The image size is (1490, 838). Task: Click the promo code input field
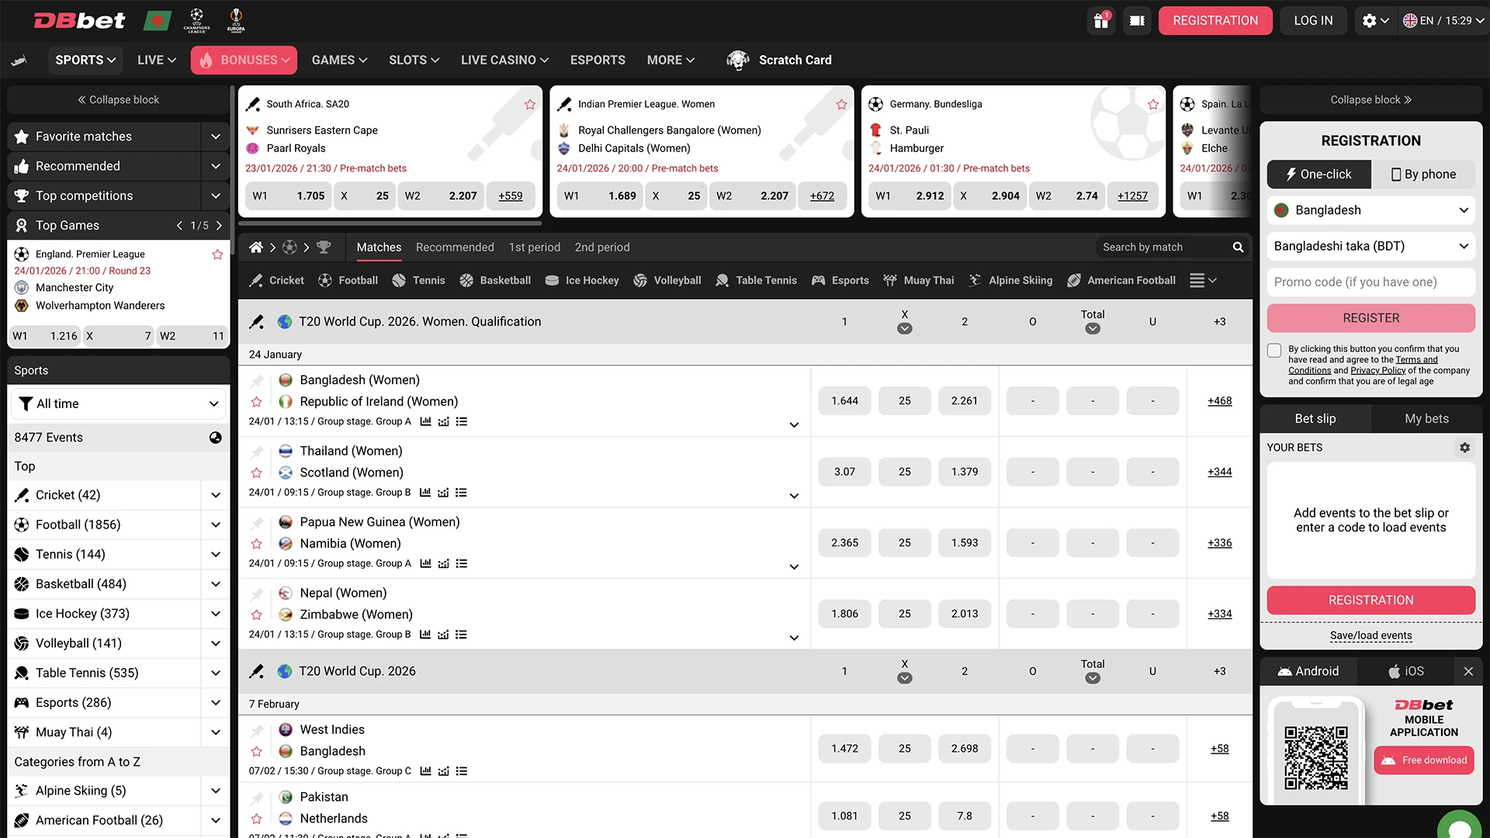point(1370,282)
